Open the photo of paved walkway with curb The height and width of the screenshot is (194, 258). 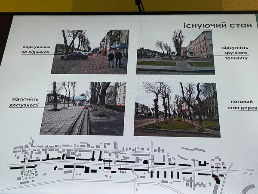83,109
